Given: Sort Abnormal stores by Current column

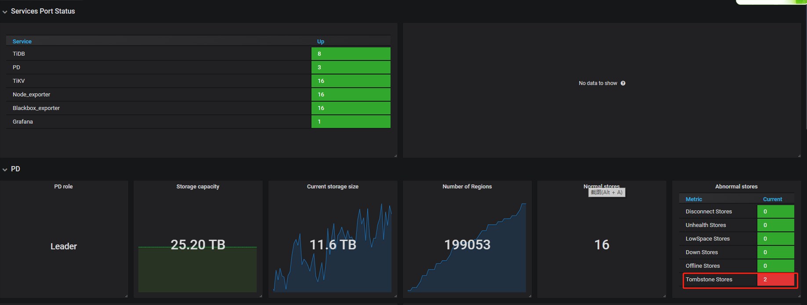Looking at the screenshot, I should point(772,199).
